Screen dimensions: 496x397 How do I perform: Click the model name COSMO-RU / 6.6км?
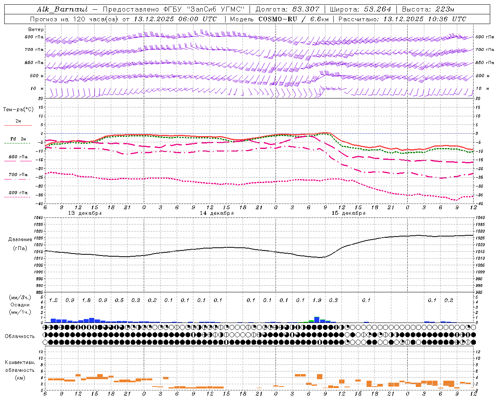293,19
